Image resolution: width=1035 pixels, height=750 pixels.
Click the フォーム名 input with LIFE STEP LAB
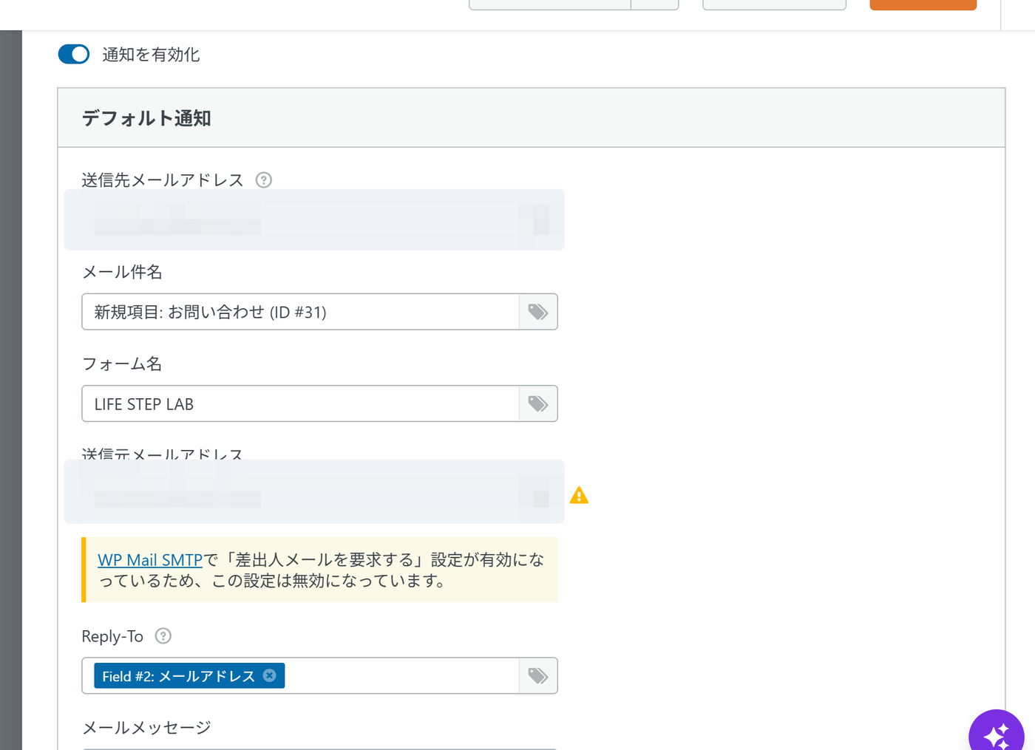pyautogui.click(x=300, y=403)
